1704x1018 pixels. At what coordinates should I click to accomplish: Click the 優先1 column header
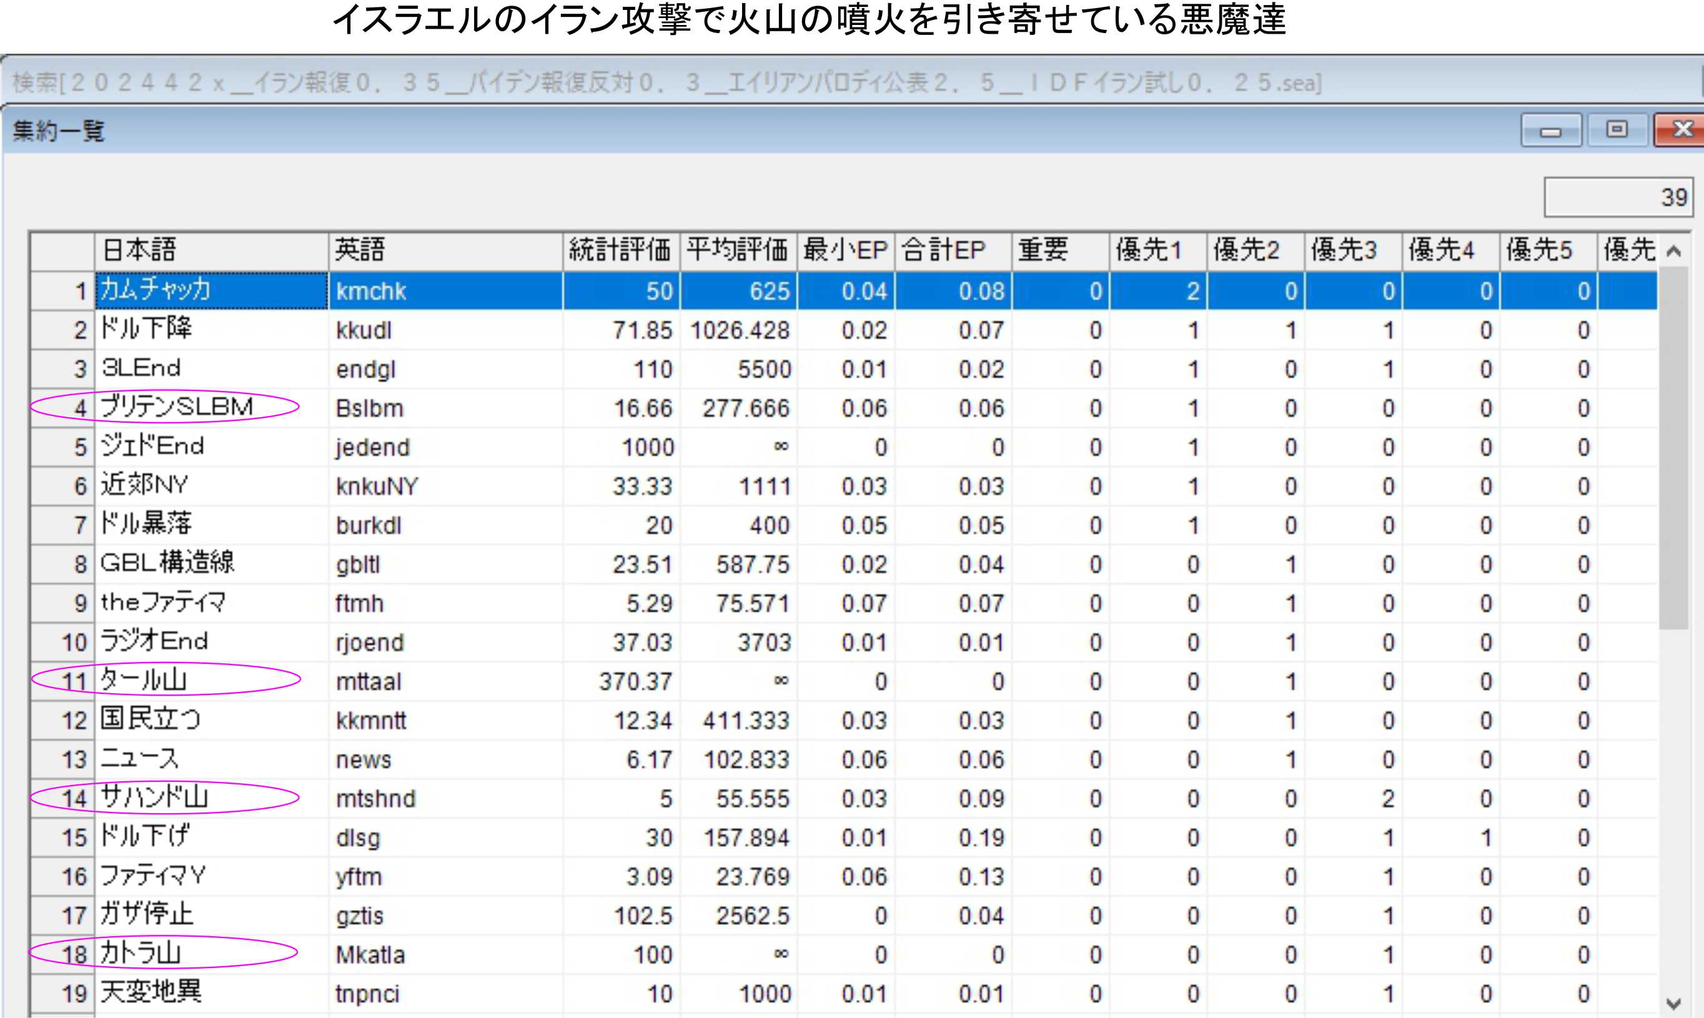pyautogui.click(x=1159, y=251)
